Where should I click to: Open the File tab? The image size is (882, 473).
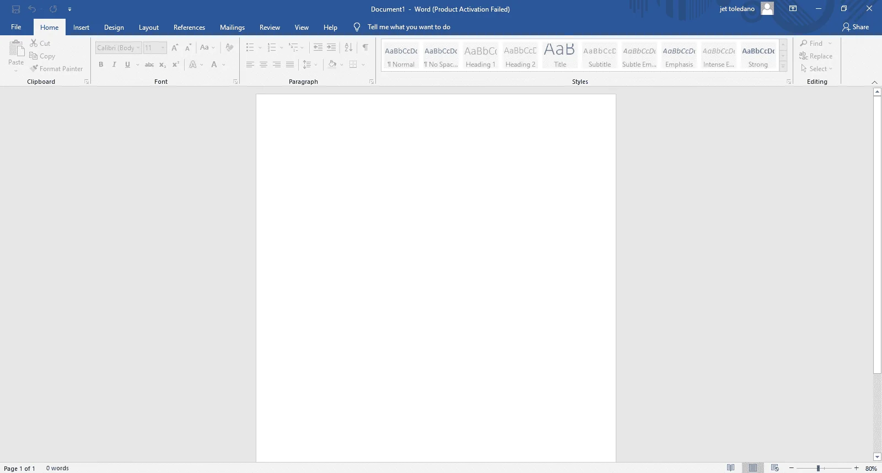16,27
